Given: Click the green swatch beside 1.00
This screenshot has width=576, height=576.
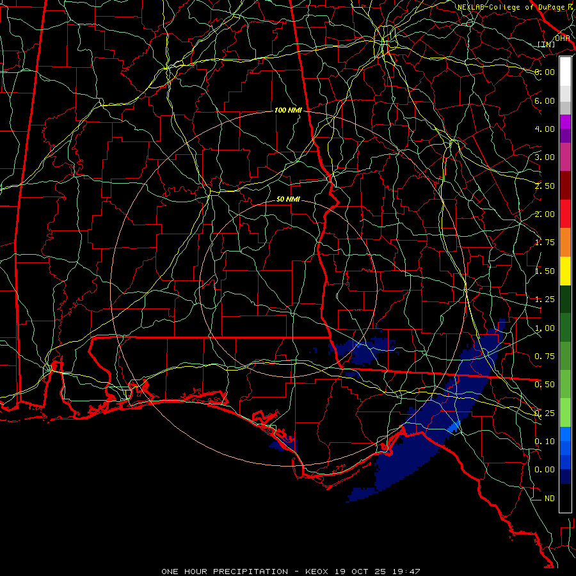Looking at the screenshot, I should (x=565, y=328).
